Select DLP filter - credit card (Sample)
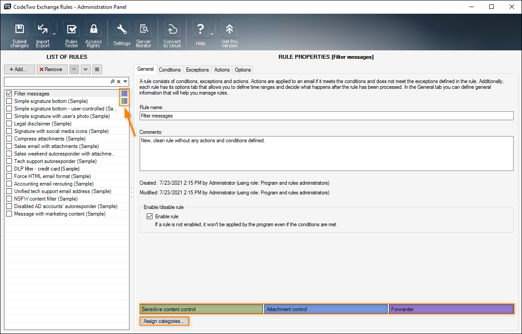Screen dimensions: 522x334 pos(46,169)
